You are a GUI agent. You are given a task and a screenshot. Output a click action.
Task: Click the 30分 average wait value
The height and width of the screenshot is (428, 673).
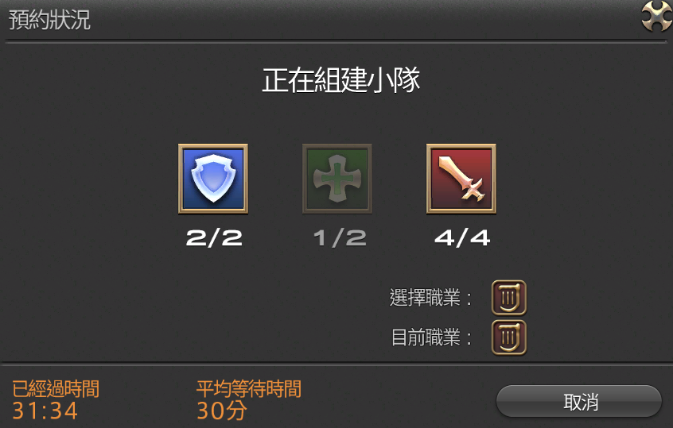coord(221,411)
